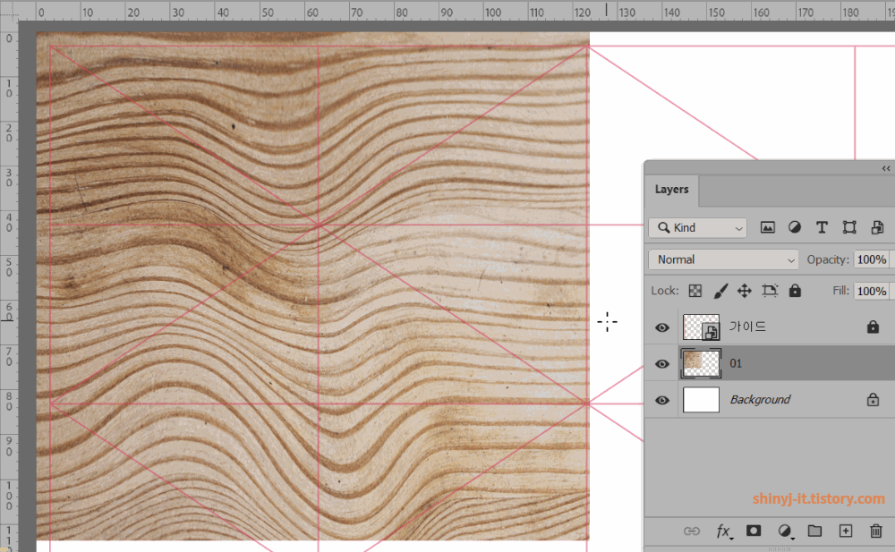The height and width of the screenshot is (552, 895).
Task: Lock all padlock icon in Lock row
Action: coord(795,291)
